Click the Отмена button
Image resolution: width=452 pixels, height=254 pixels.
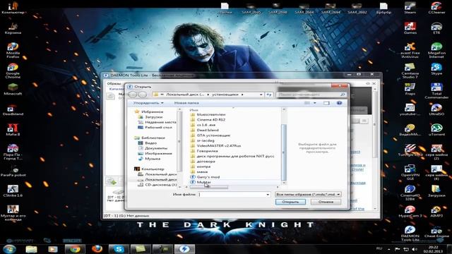(x=326, y=202)
